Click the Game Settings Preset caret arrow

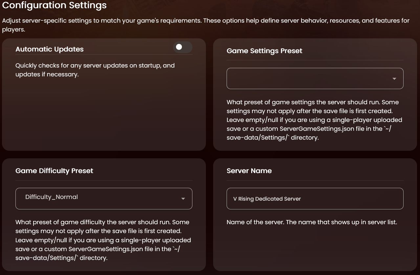coord(394,79)
